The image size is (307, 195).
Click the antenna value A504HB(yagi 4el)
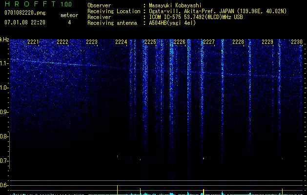point(172,23)
